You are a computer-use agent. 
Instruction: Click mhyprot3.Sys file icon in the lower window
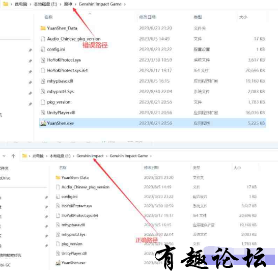58,235
